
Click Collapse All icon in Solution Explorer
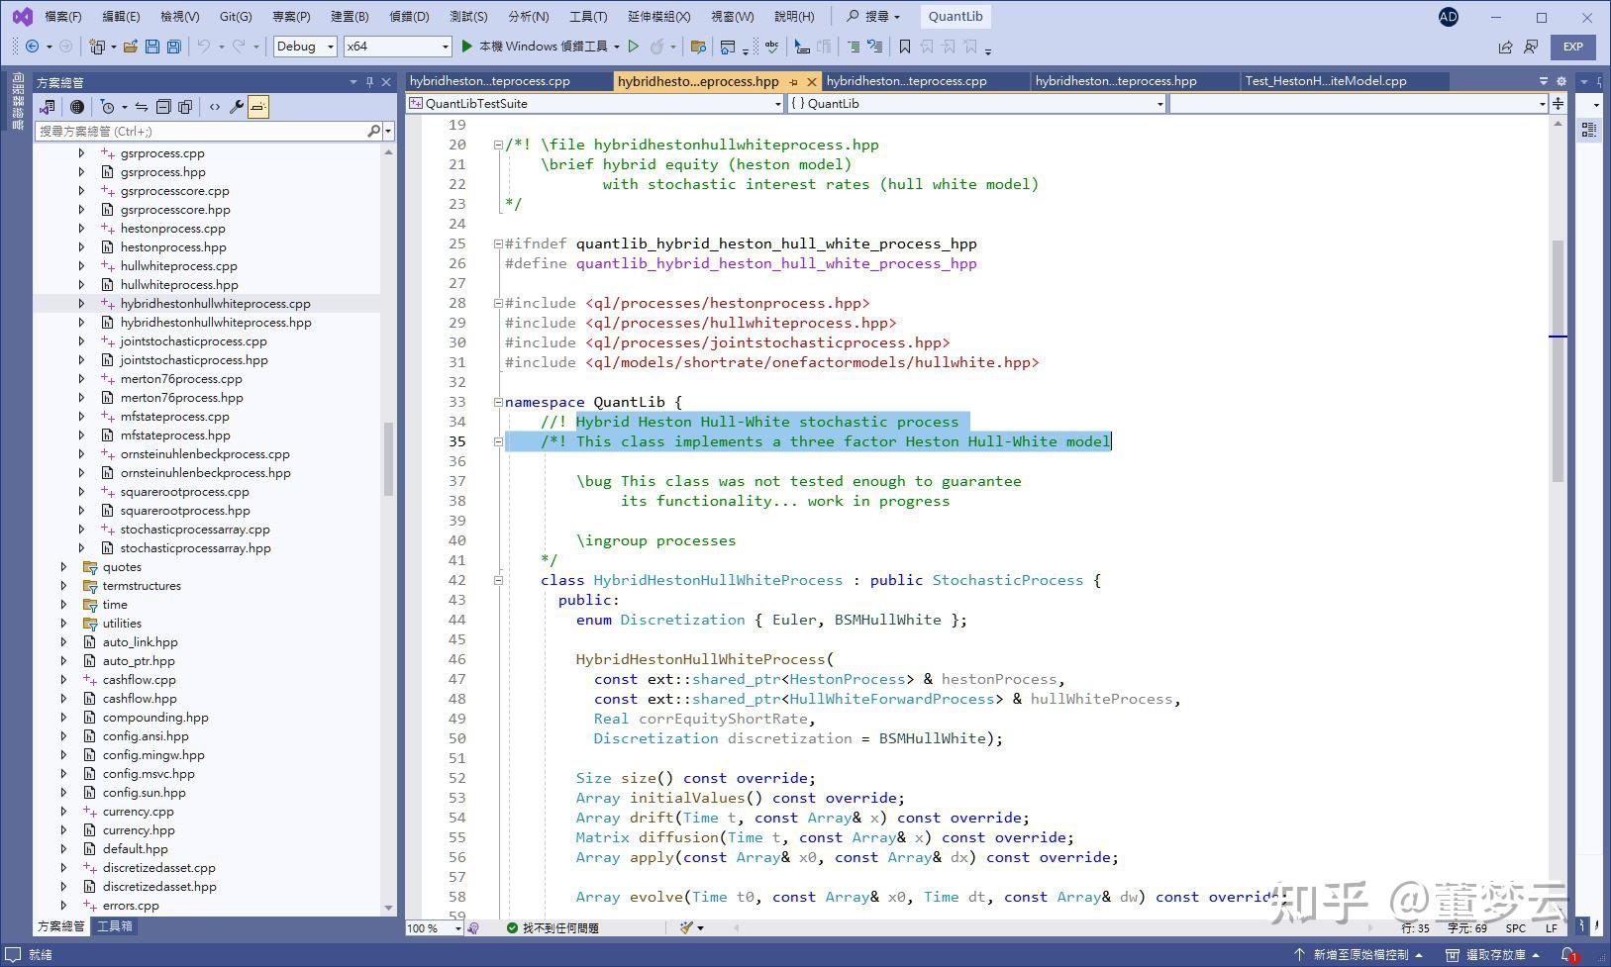163,107
